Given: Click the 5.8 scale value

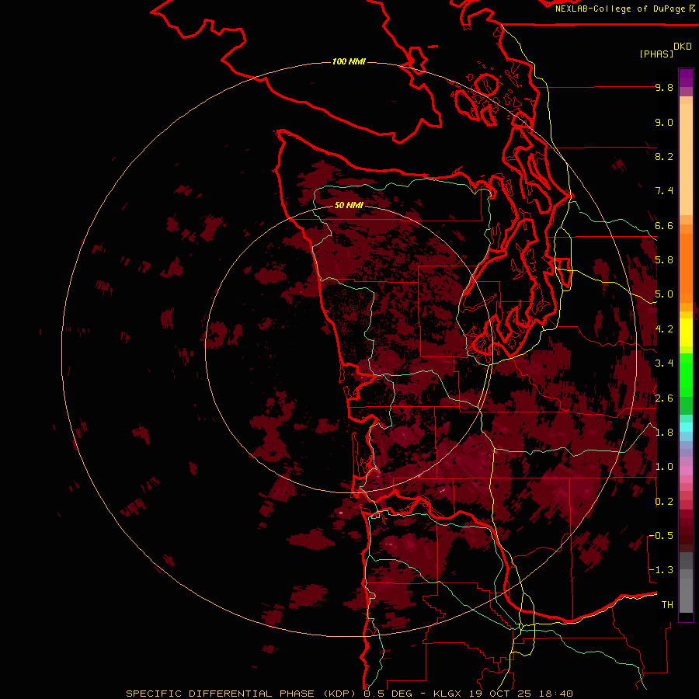Looking at the screenshot, I should 664,260.
